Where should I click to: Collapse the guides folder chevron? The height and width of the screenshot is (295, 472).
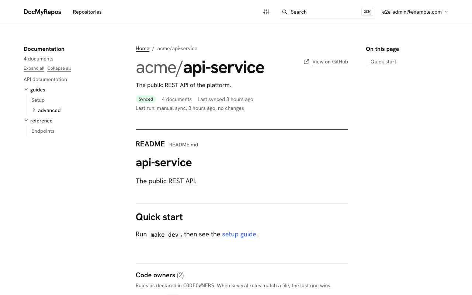(26, 90)
